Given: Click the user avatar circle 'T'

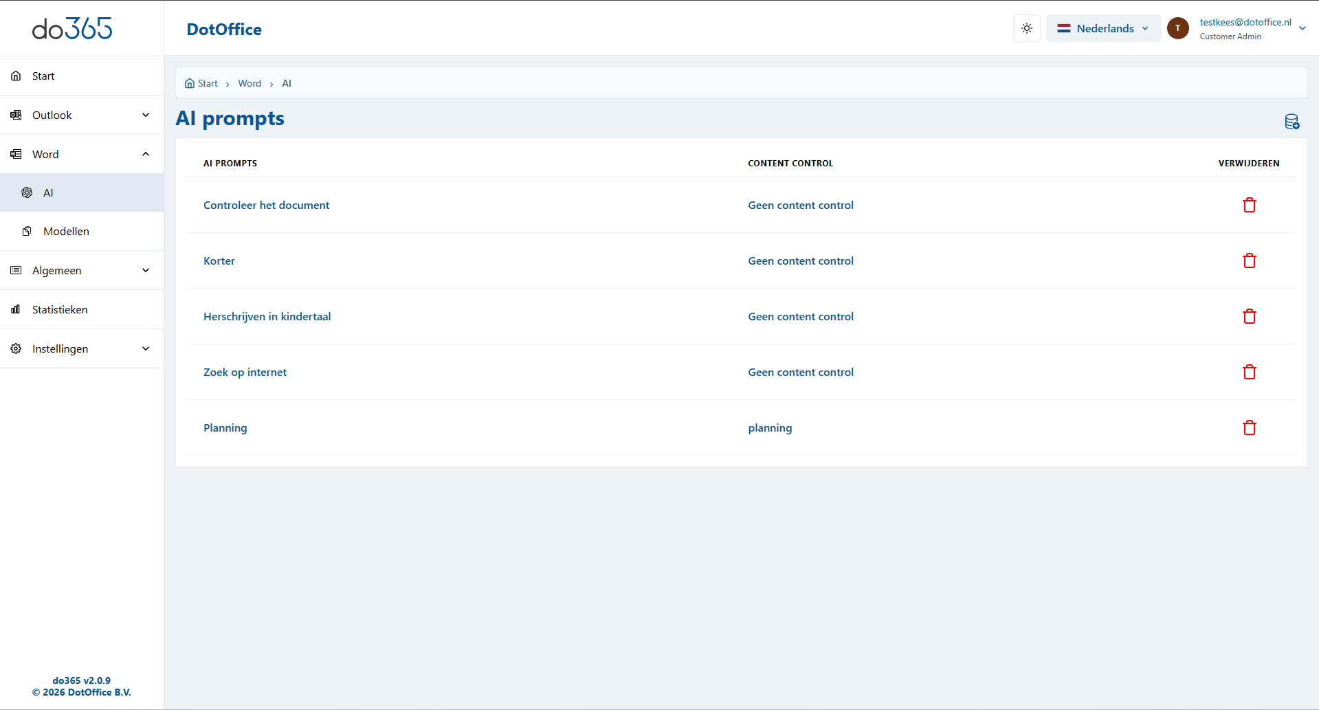Looking at the screenshot, I should click(1177, 28).
